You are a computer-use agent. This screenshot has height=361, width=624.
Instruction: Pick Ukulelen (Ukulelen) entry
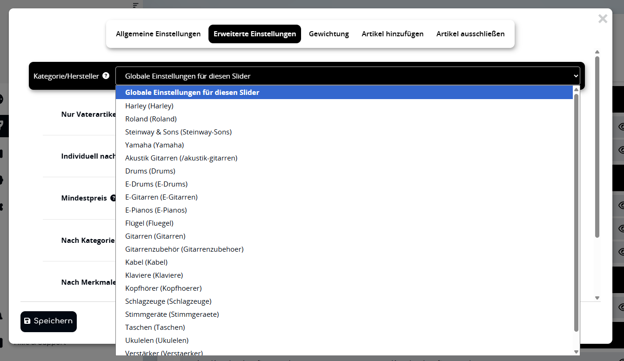coord(344,340)
